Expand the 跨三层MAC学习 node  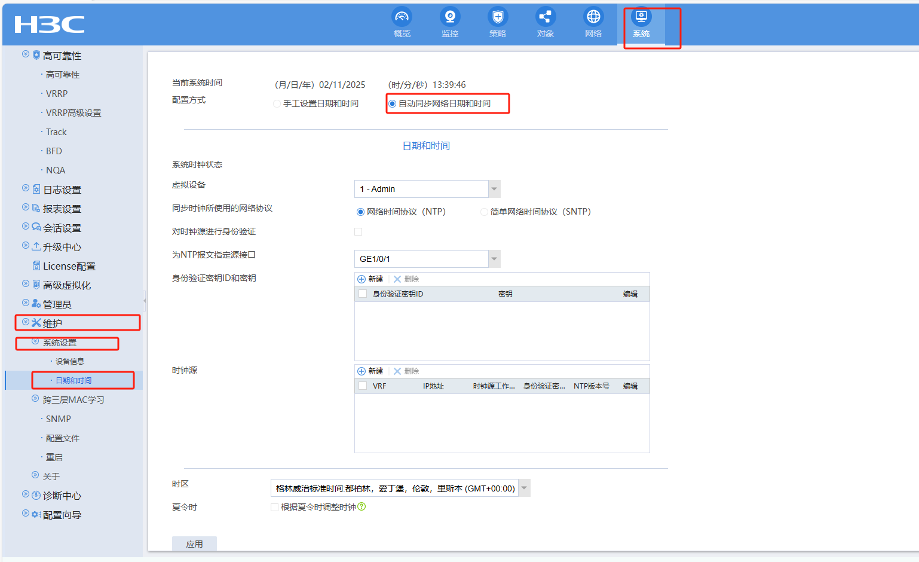tap(35, 398)
